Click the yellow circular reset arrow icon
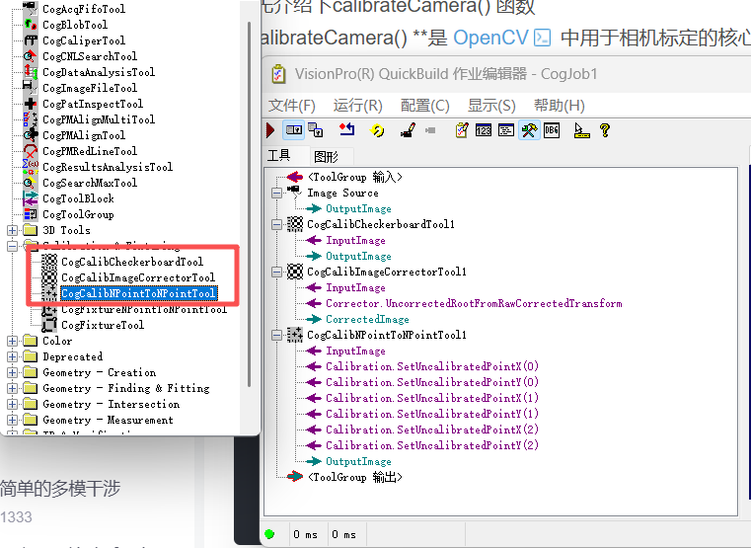The image size is (751, 548). click(x=377, y=130)
